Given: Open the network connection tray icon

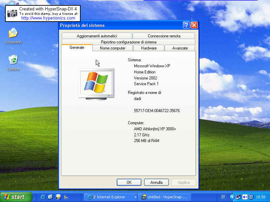Looking at the screenshot, I should (239, 197).
